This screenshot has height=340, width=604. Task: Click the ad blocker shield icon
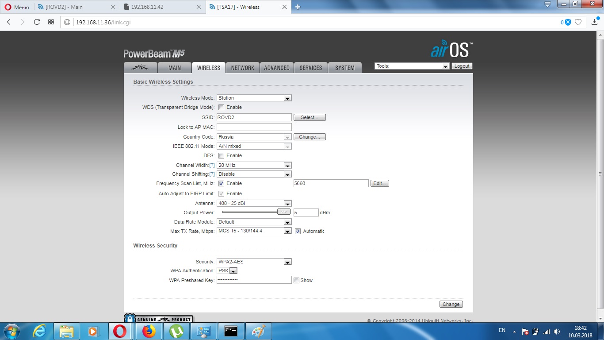point(568,22)
